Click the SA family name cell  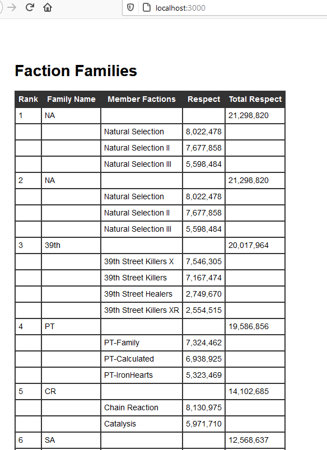click(71, 440)
